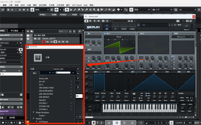Click the QC button in plugin header
The height and width of the screenshot is (125, 201).
[x=187, y=21]
